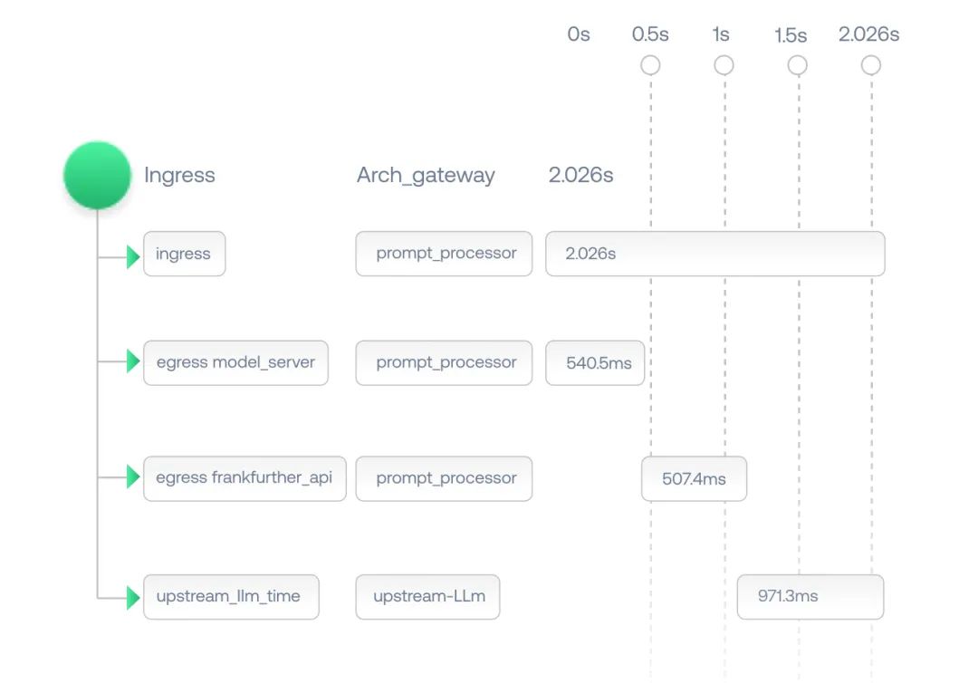Open the egress frankfurther_api span

[244, 478]
